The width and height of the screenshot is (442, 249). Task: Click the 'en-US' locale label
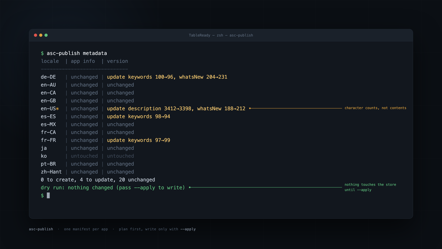tap(48, 109)
